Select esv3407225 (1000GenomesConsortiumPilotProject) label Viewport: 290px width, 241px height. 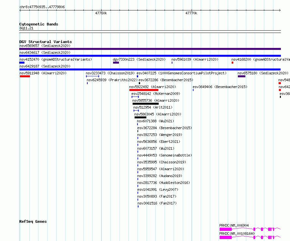coord(181,73)
